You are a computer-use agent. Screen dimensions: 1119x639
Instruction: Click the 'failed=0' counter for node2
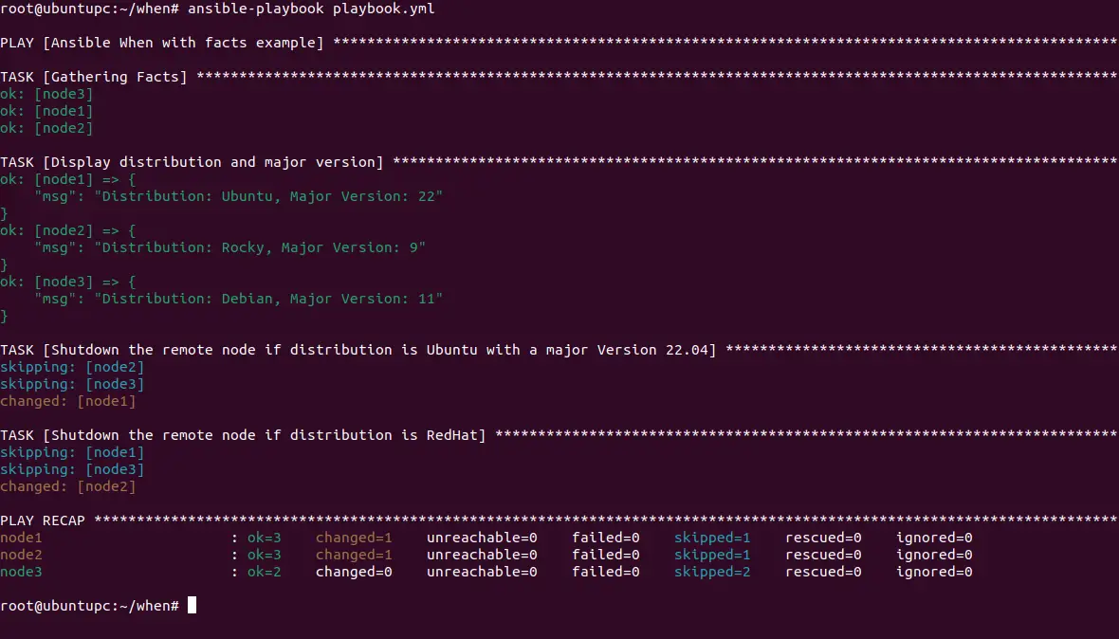604,554
